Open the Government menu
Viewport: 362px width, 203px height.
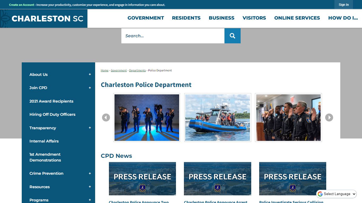pyautogui.click(x=146, y=18)
